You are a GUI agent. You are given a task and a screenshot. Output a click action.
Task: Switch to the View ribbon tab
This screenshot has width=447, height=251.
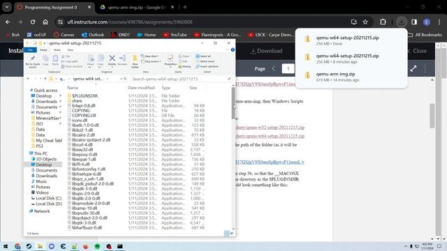tap(70, 50)
